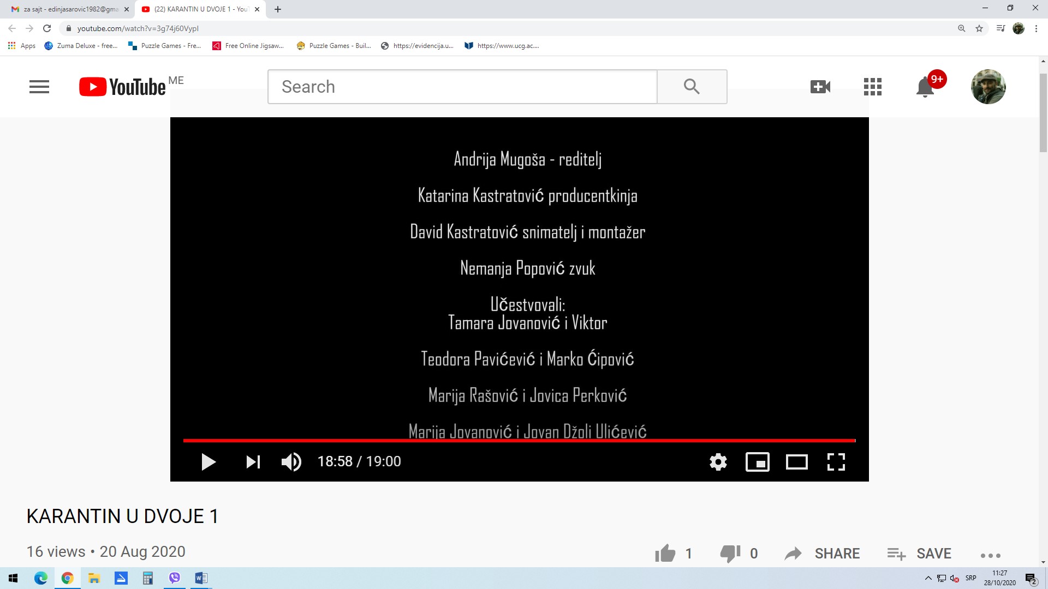Viewport: 1048px width, 589px height.
Task: Go to YouTube home via logo
Action: click(122, 87)
